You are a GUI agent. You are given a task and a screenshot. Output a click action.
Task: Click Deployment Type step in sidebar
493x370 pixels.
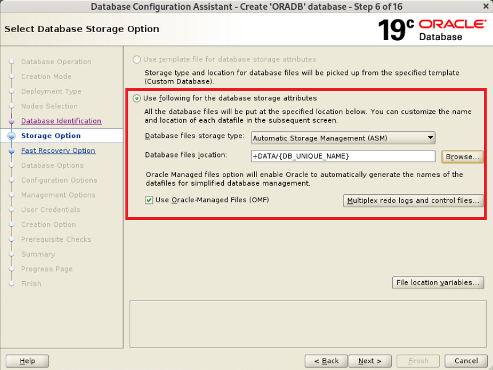[x=52, y=91]
